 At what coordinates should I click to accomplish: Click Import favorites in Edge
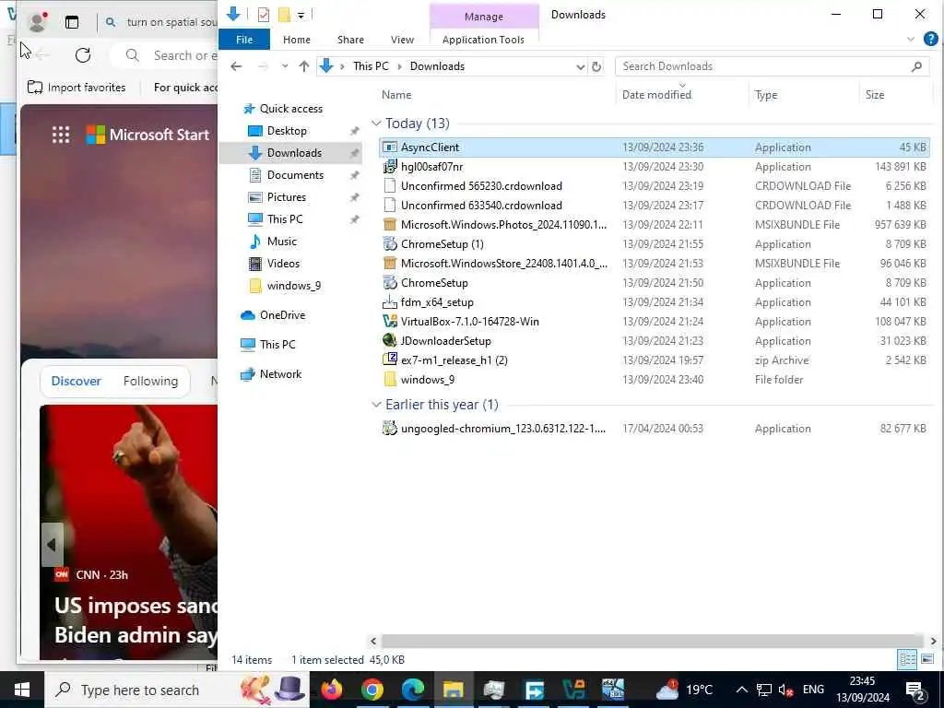[77, 88]
